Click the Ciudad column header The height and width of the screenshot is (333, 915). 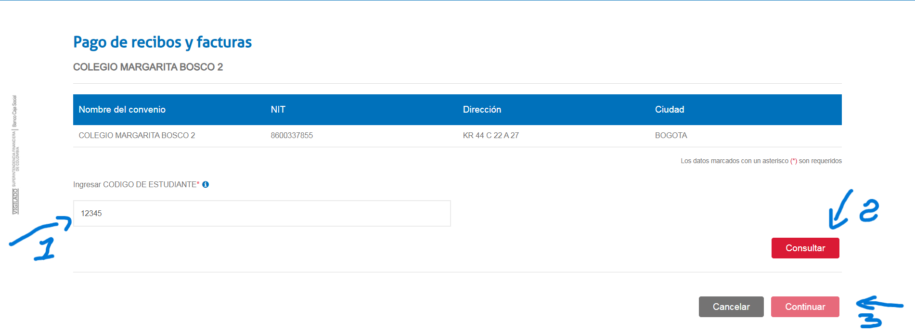(669, 110)
